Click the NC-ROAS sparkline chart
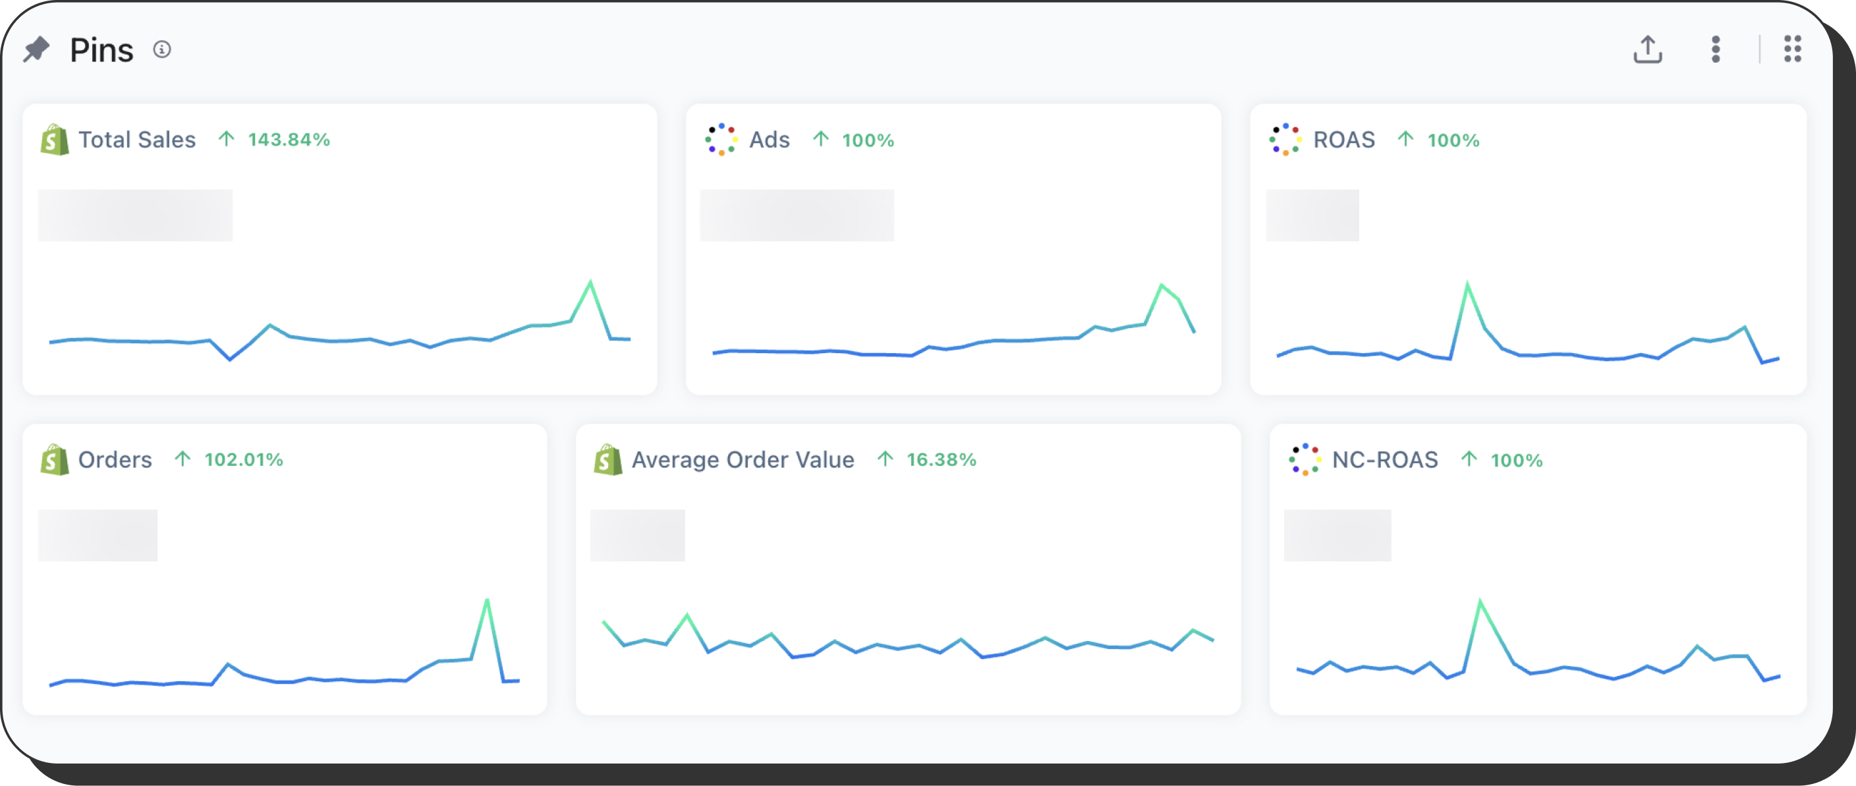Viewport: 1856px width, 786px height. coord(1538,648)
